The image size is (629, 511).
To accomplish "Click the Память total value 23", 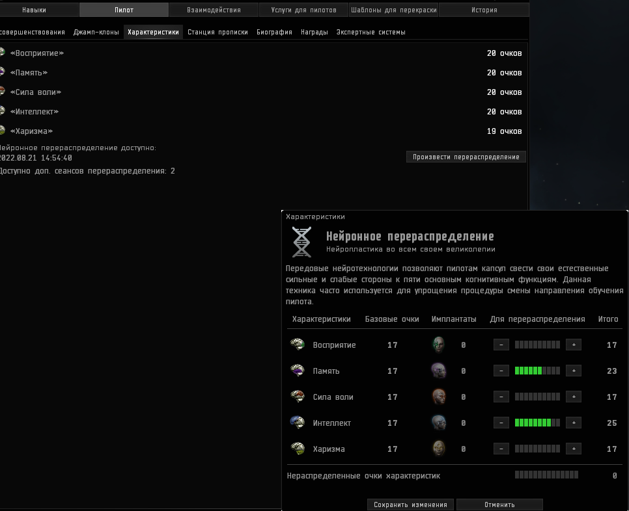I will (612, 371).
